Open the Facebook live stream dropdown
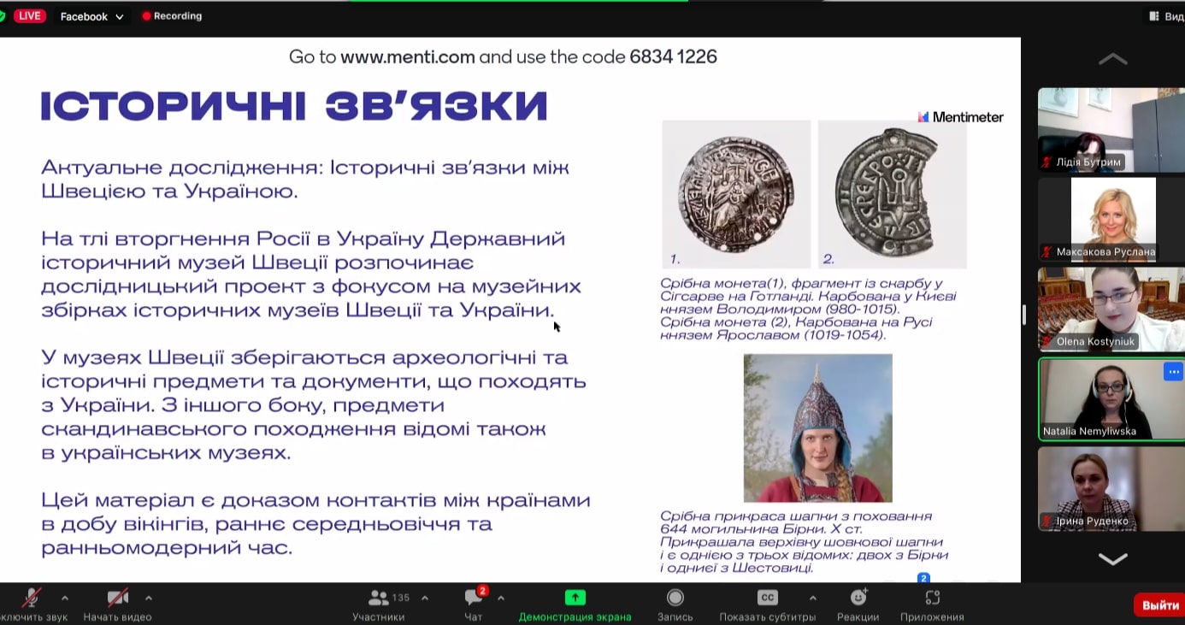Viewport: 1185px width, 625px height. 91,16
